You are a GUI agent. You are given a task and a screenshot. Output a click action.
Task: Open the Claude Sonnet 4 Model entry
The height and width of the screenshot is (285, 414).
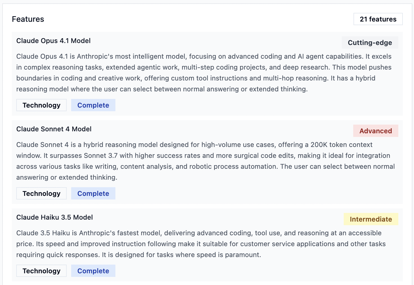click(54, 129)
